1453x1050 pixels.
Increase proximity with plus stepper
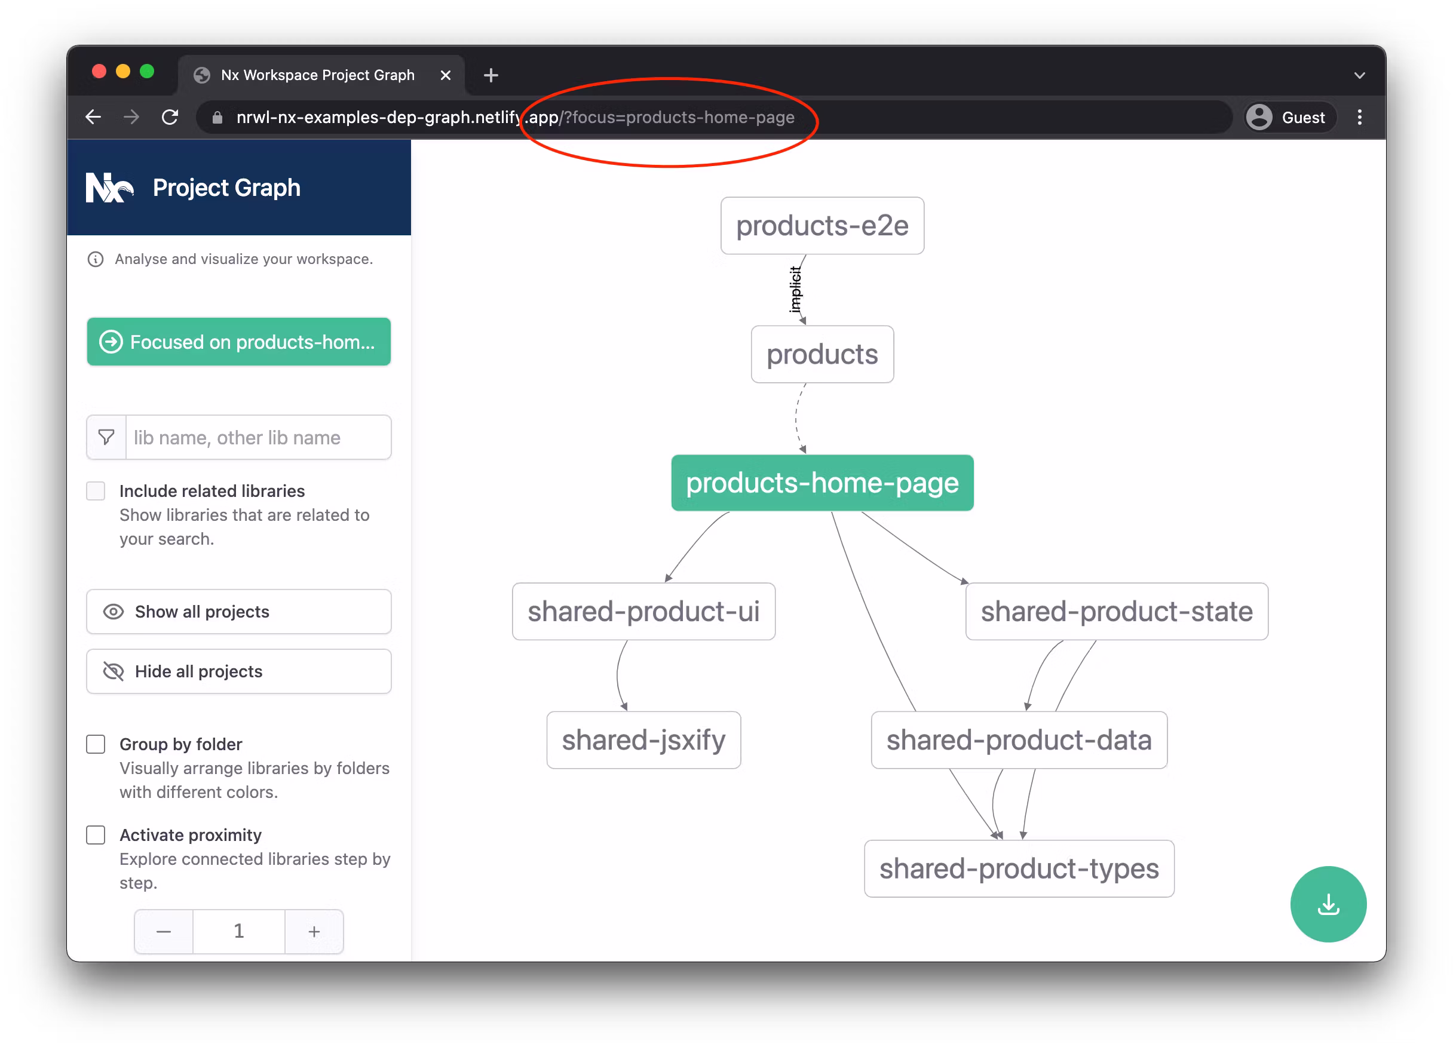click(x=314, y=932)
